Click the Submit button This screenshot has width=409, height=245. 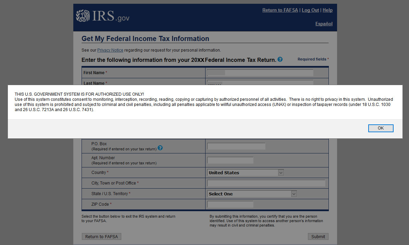tap(318, 236)
